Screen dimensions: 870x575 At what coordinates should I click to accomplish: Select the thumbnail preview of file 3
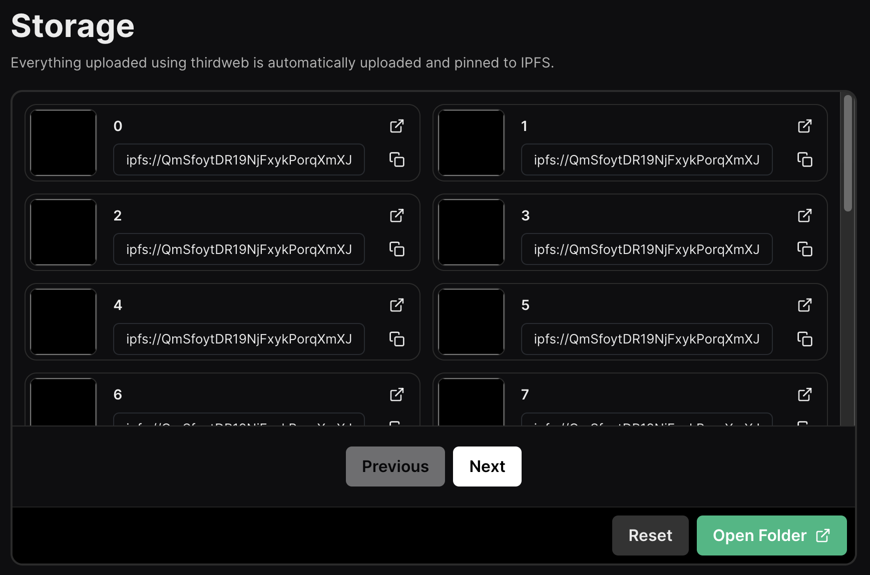tap(471, 232)
